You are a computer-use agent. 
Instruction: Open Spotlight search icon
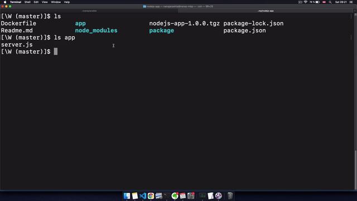click(330, 2)
